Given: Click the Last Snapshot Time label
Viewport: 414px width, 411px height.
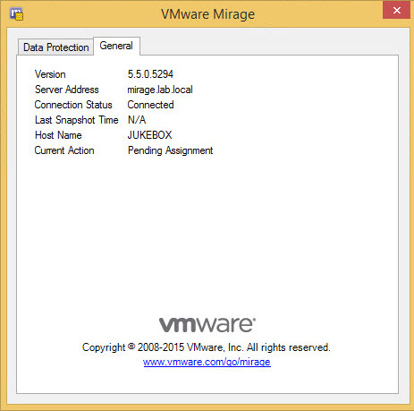Looking at the screenshot, I should [77, 120].
